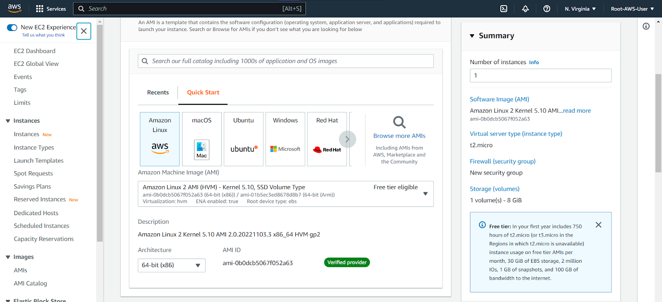Open Launch Templates

[38, 161]
